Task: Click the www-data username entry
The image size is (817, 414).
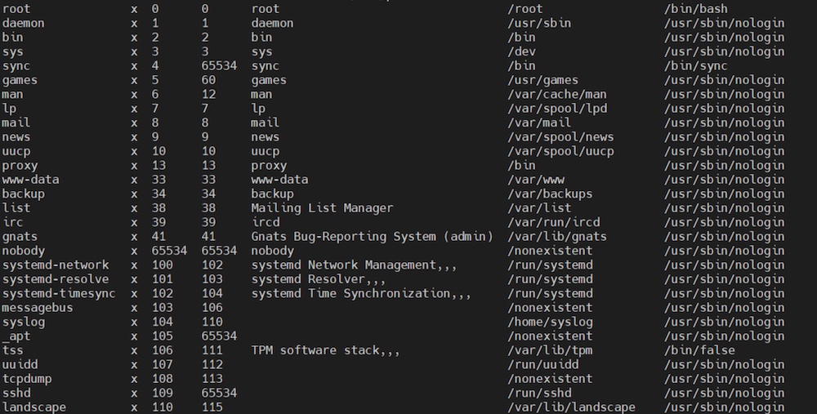Action: click(30, 180)
